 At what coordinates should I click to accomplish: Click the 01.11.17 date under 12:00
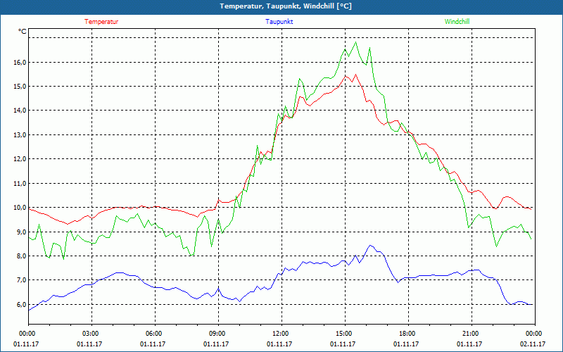click(x=279, y=344)
